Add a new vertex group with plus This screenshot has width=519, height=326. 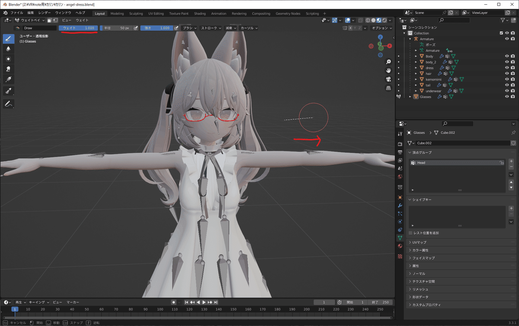click(x=511, y=161)
